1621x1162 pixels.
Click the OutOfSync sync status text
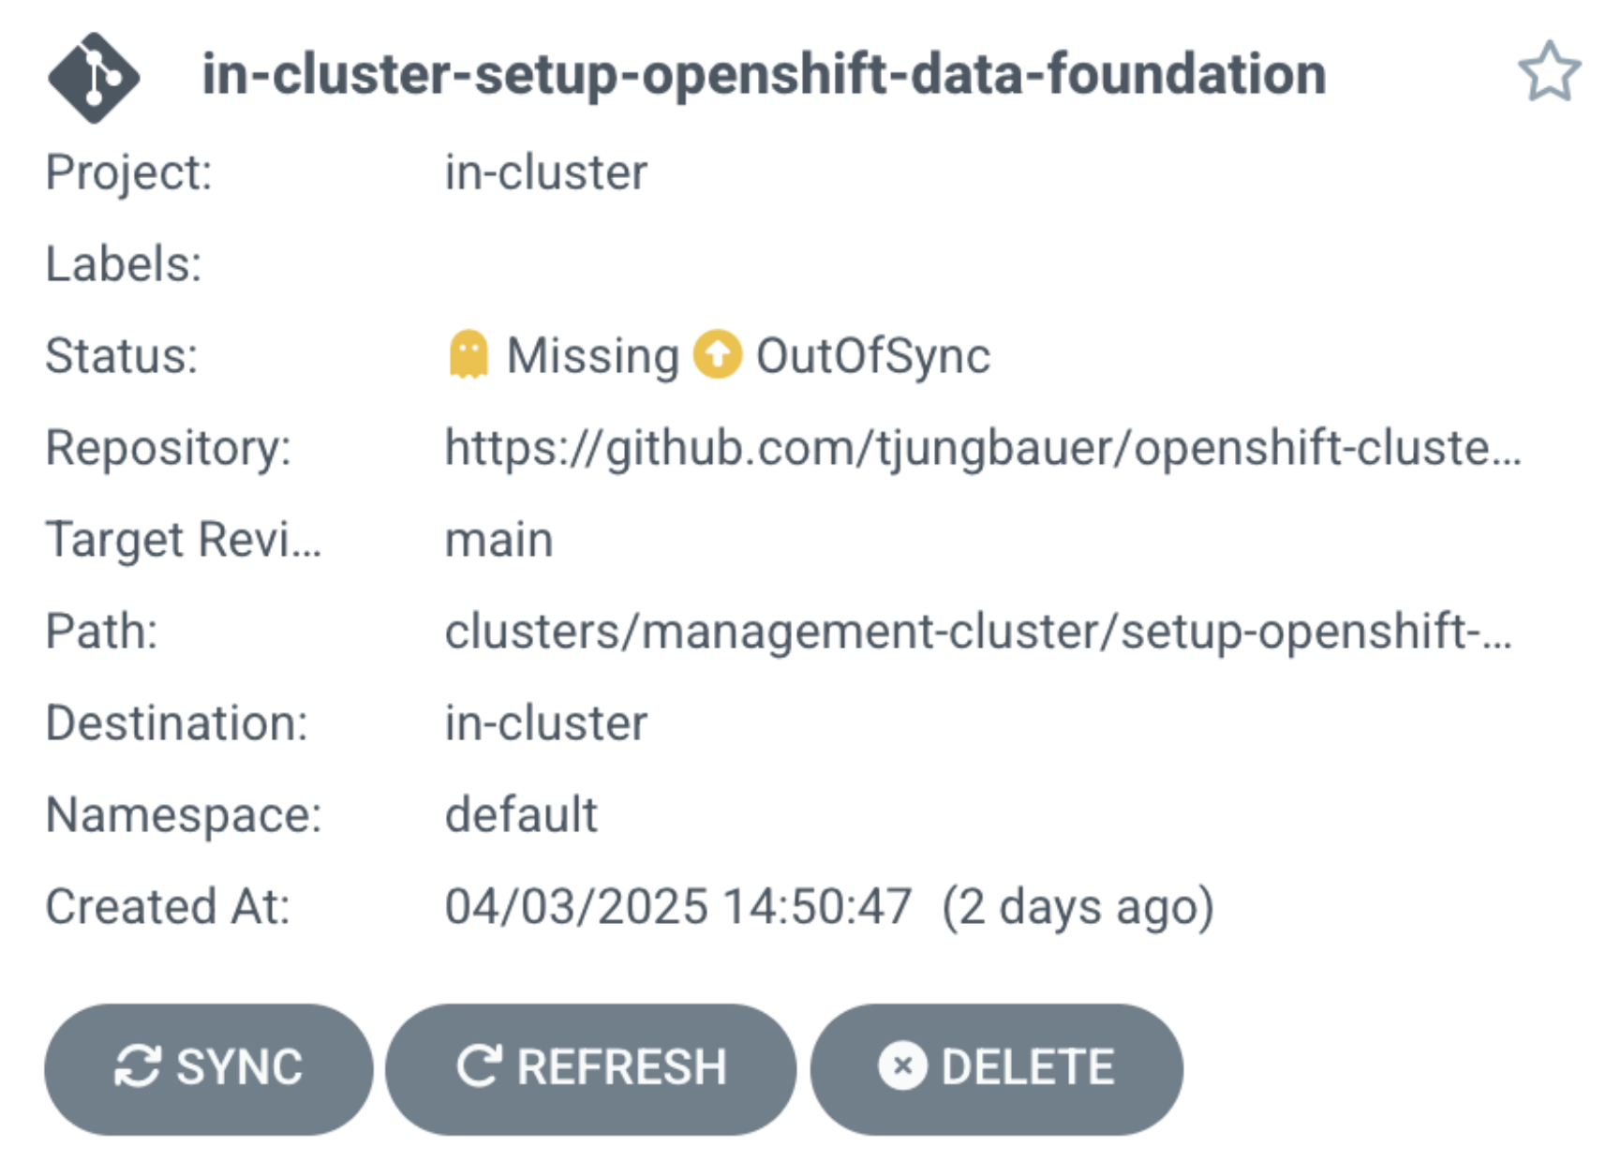(x=872, y=356)
